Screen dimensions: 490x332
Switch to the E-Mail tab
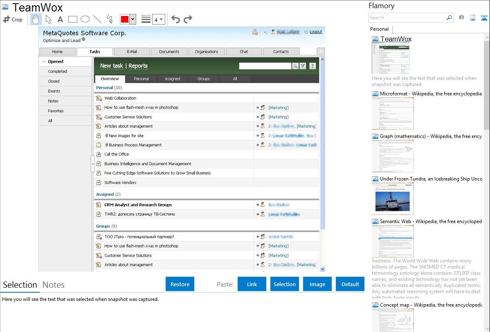132,52
